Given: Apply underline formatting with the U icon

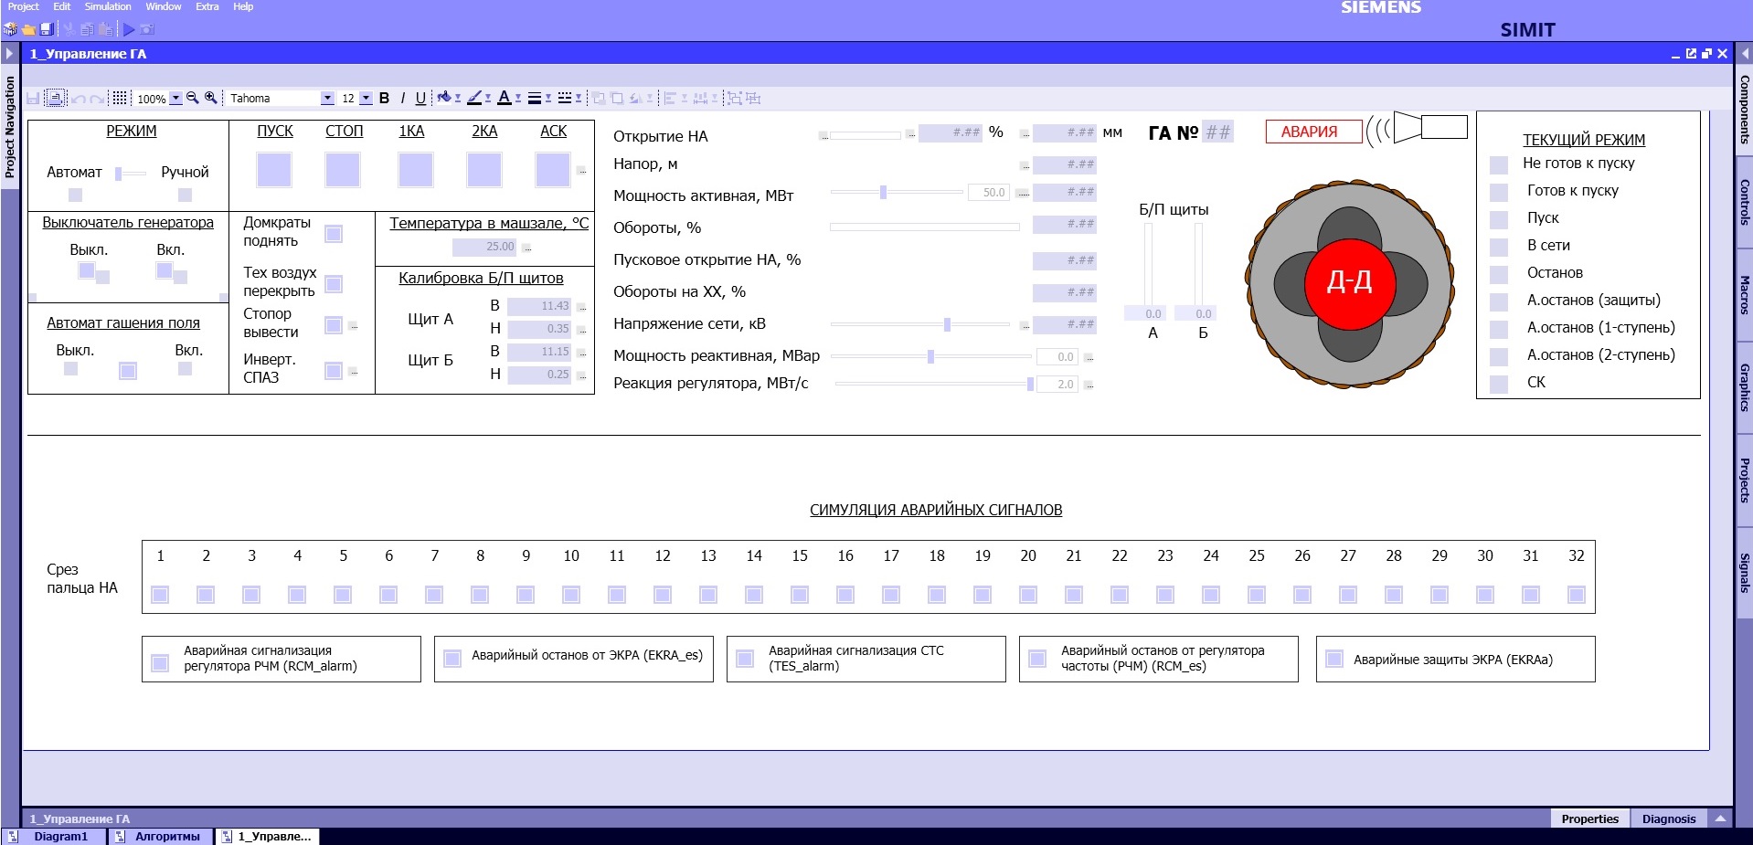Looking at the screenshot, I should [x=420, y=98].
